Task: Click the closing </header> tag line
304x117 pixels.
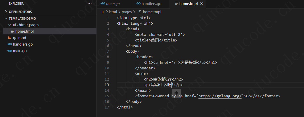Action: click(x=145, y=68)
